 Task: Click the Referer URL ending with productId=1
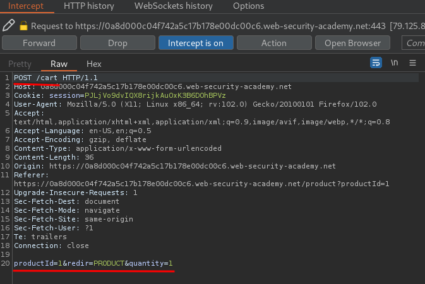click(201, 184)
